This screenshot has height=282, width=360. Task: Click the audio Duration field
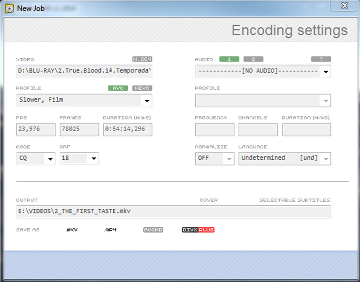(x=306, y=129)
